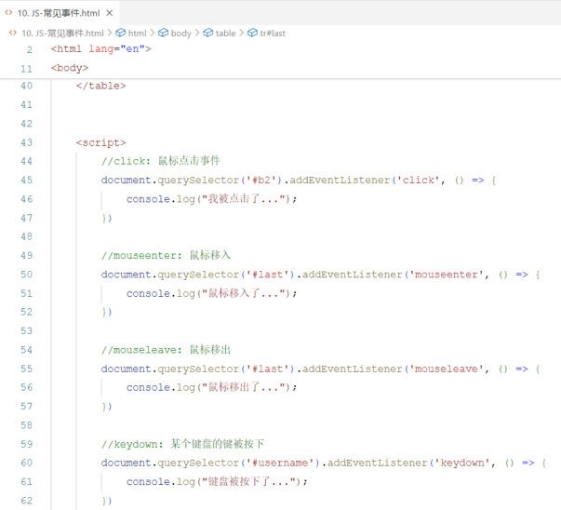Click the string "键盘被按下了..."
The image size is (561, 510).
(x=250, y=482)
